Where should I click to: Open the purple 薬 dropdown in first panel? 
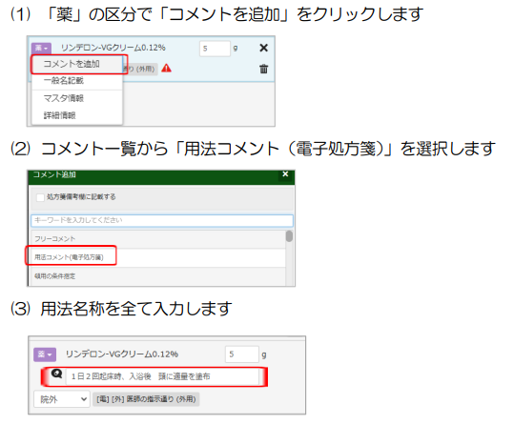(41, 49)
